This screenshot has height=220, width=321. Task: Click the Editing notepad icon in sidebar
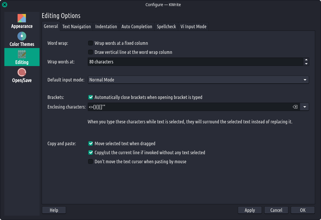(22, 54)
